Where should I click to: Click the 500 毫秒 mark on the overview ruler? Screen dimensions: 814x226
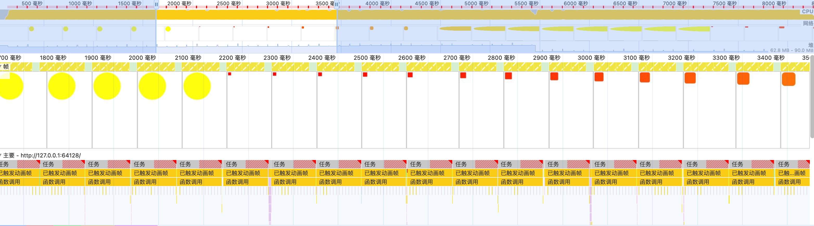(32, 3)
